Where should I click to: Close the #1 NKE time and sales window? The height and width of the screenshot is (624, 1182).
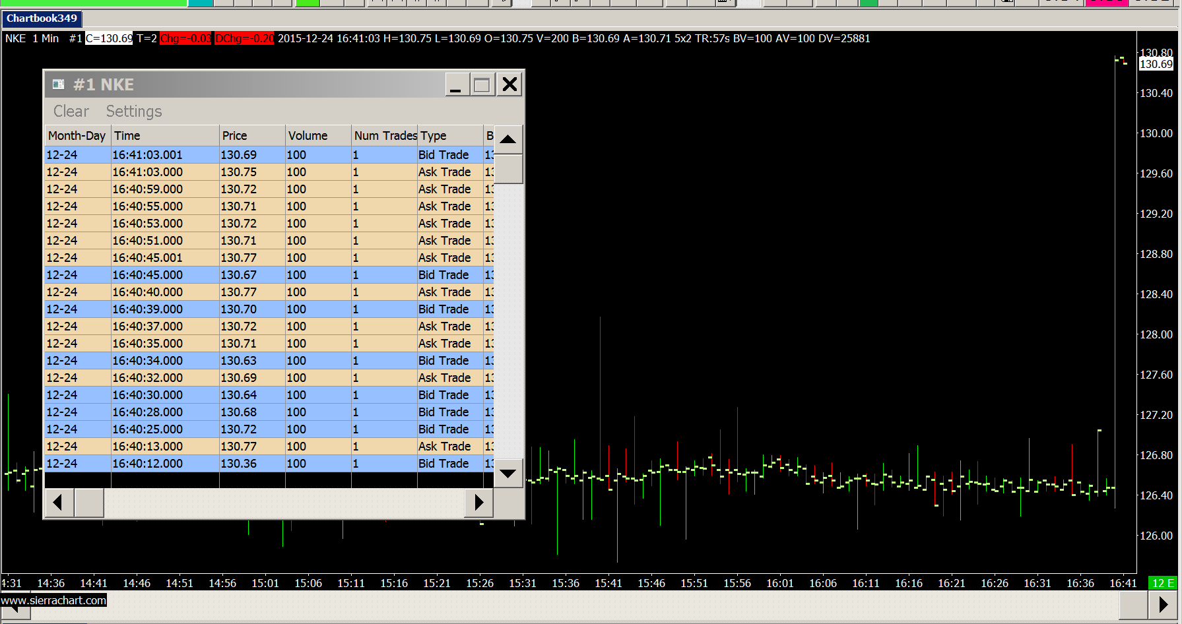click(x=509, y=84)
